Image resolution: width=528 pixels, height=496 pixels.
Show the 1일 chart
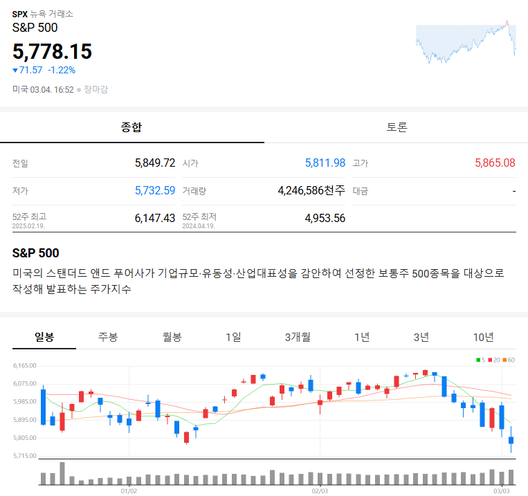tap(233, 337)
